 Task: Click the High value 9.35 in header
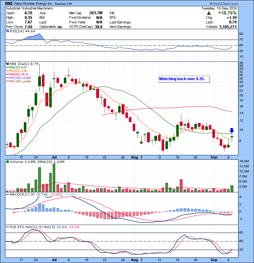point(28,18)
